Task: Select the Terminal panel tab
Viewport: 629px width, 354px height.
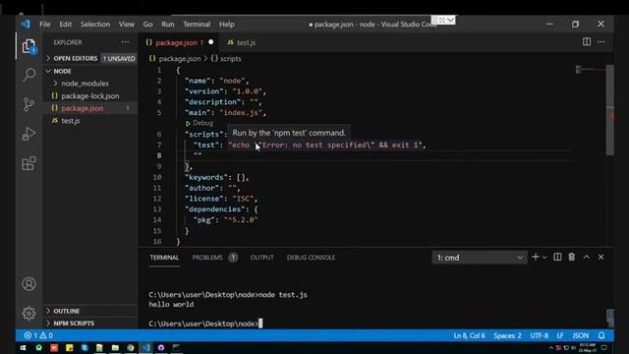Action: click(164, 258)
